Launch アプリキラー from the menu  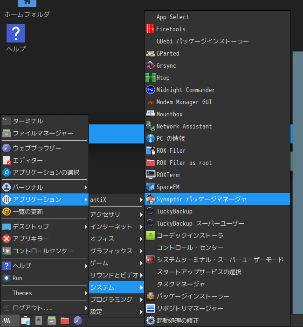[45, 239]
